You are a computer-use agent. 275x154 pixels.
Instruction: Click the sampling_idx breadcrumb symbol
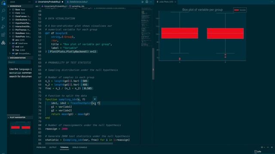tap(78, 6)
